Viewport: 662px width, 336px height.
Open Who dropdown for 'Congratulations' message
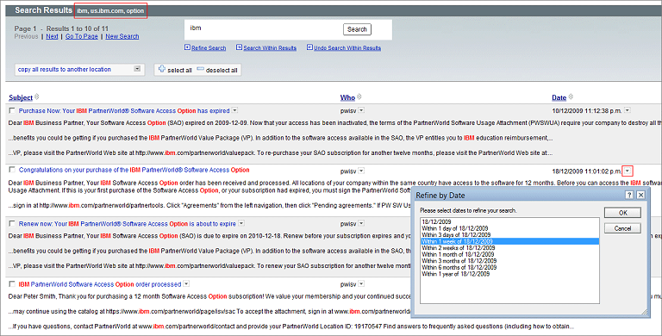coord(361,171)
